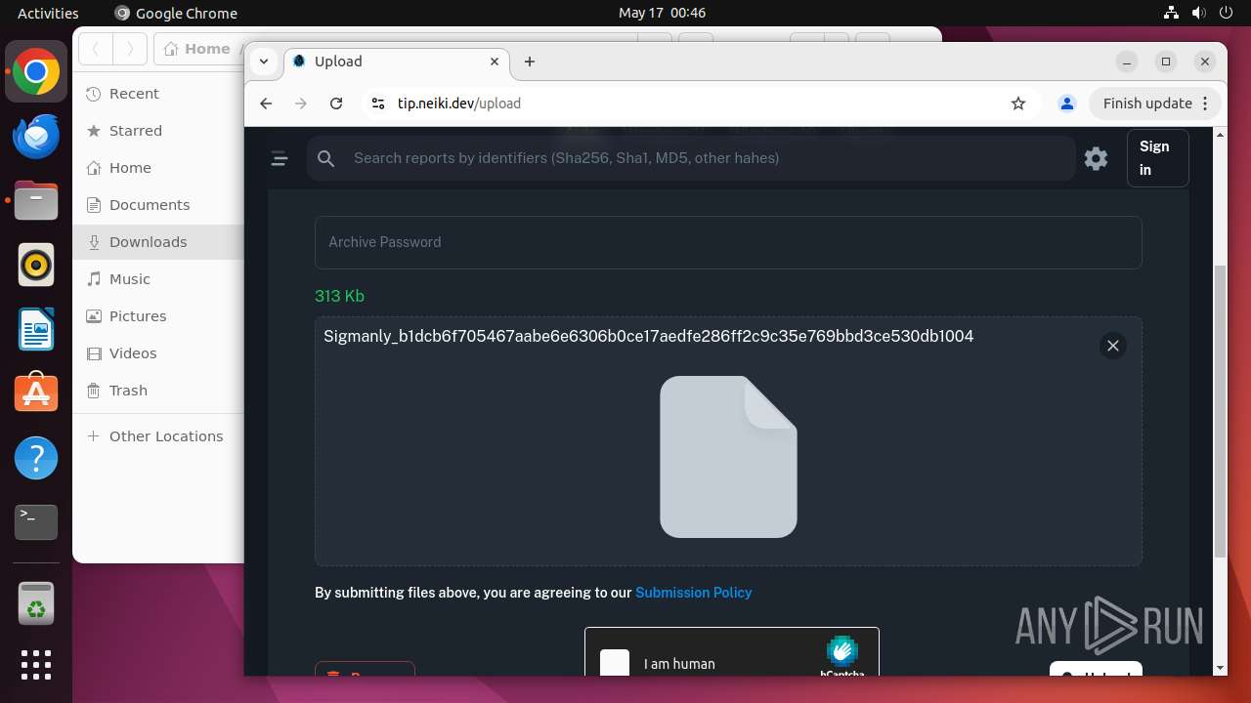Click the Sigmanly file name text

click(x=648, y=336)
